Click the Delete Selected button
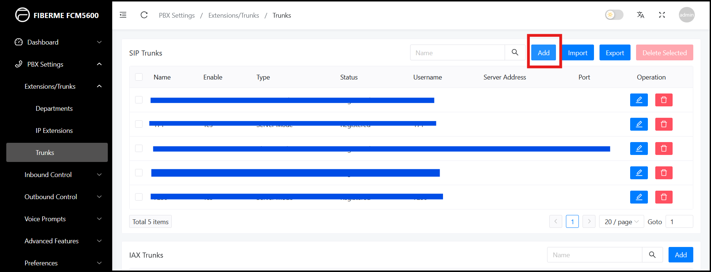Viewport: 711px width, 272px height. tap(664, 53)
